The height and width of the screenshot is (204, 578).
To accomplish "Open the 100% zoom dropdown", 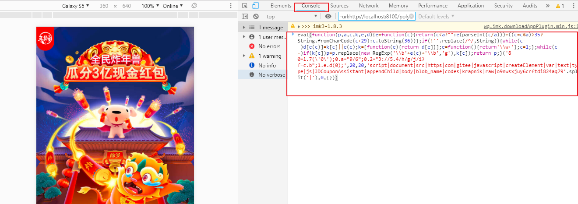I will [150, 6].
